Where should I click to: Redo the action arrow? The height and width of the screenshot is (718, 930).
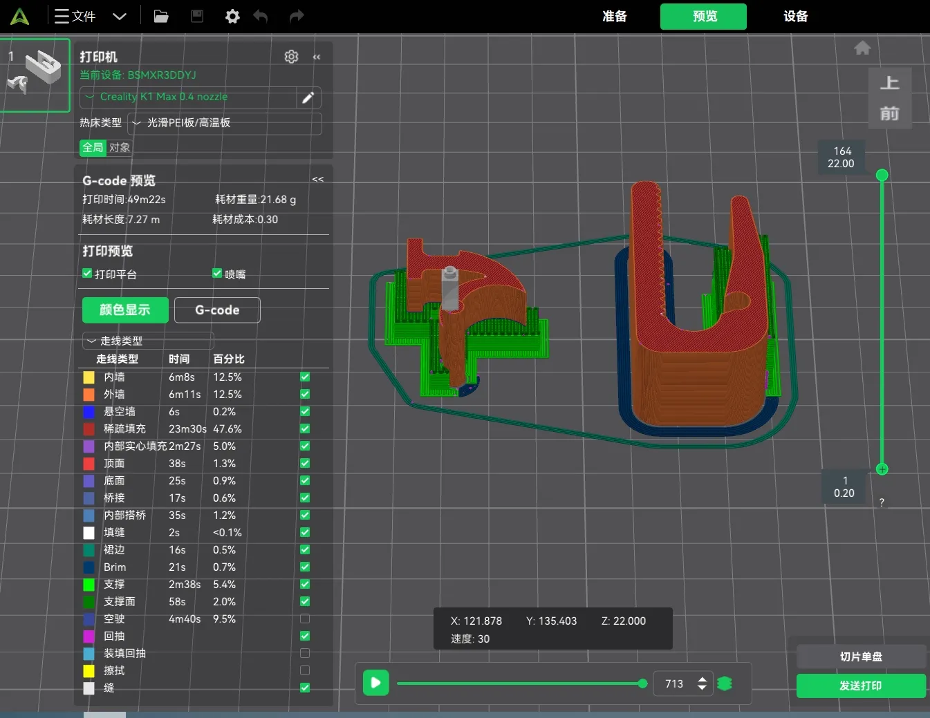click(297, 16)
